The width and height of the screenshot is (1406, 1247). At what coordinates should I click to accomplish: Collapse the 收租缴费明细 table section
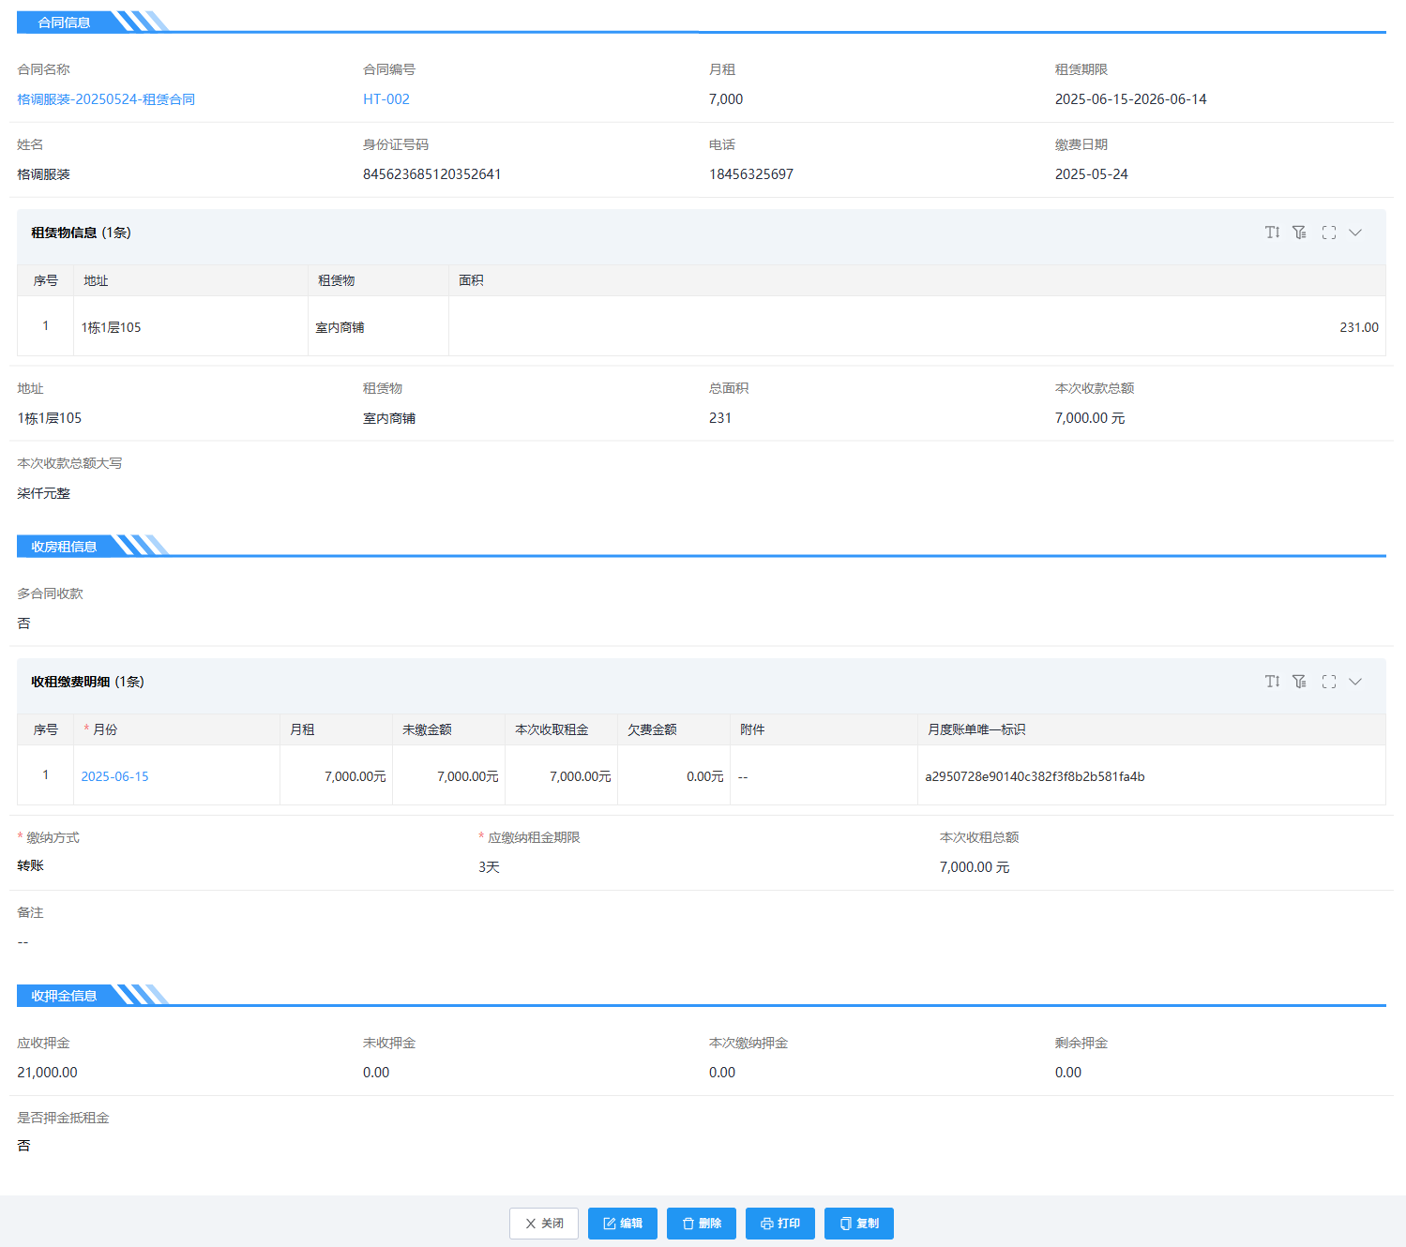tap(1355, 682)
